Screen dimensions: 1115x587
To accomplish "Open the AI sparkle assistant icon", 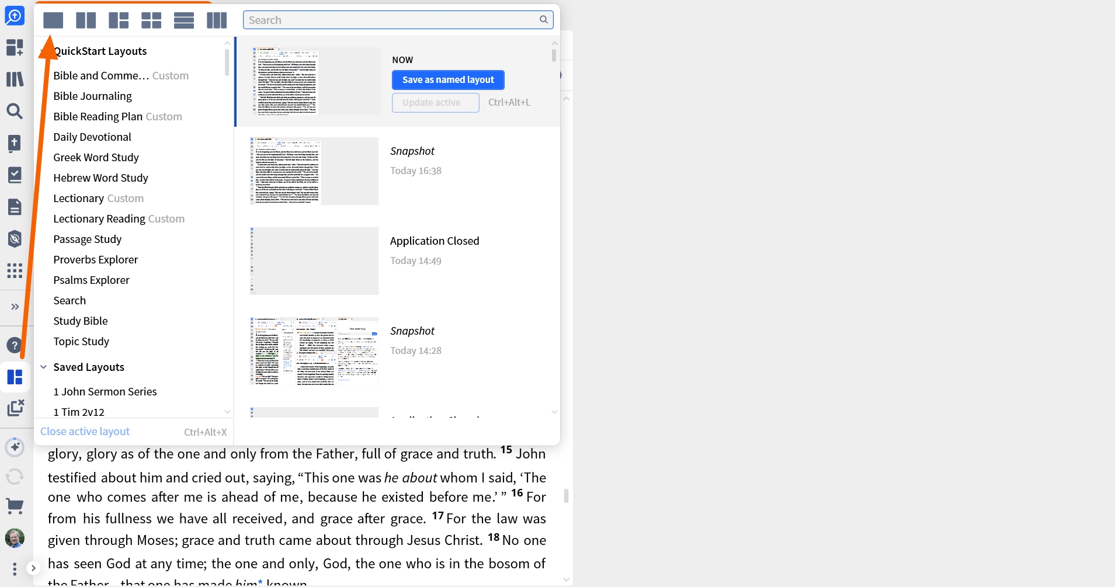I will tap(15, 447).
